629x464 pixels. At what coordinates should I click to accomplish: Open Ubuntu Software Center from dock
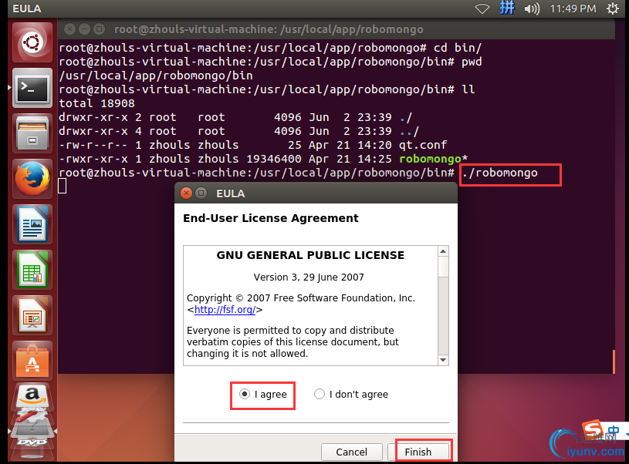point(32,361)
